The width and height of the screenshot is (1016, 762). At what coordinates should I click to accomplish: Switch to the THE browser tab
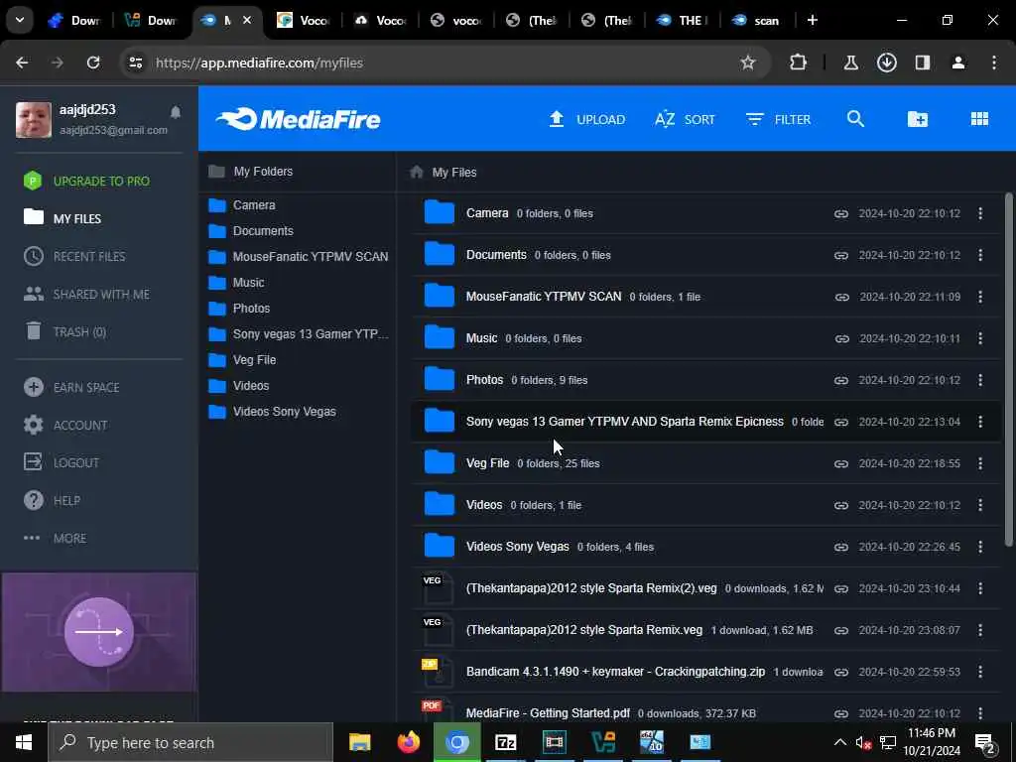682,20
